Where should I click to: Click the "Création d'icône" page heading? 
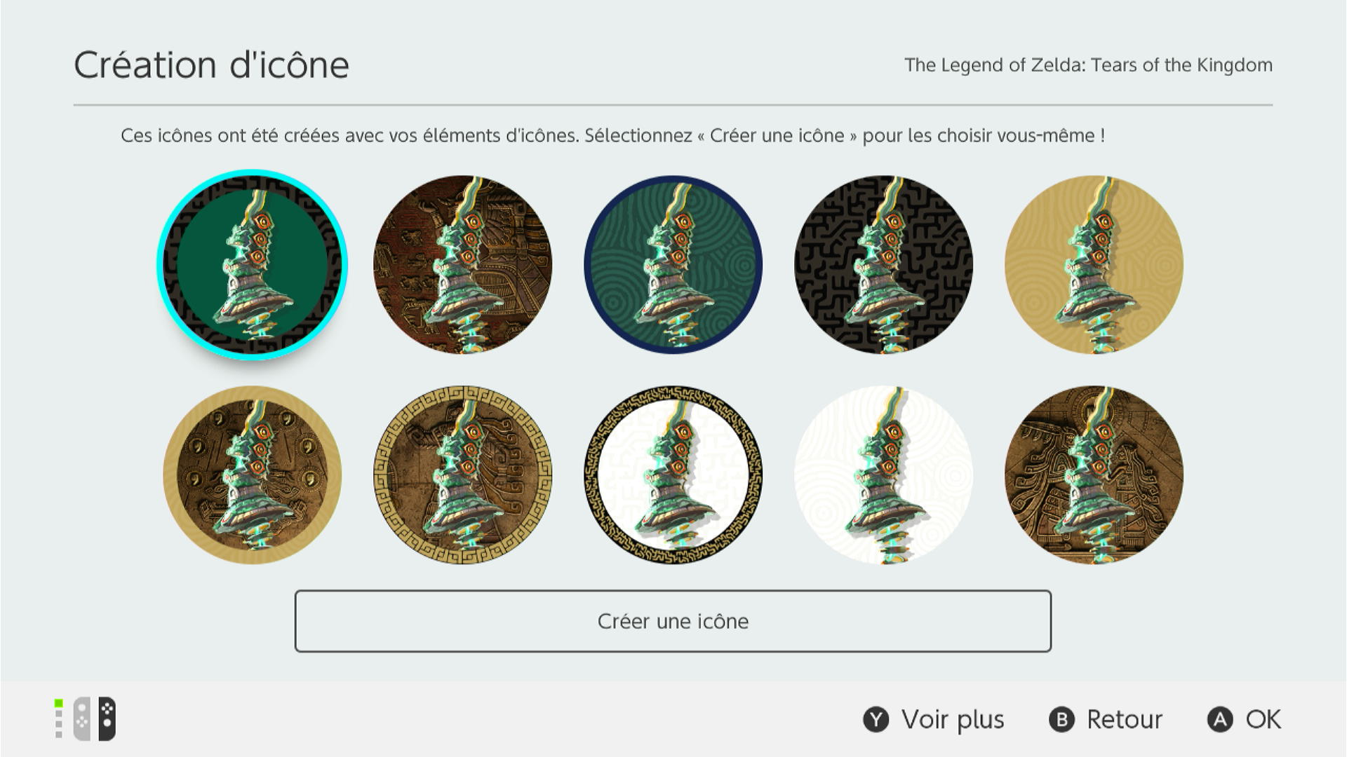[211, 65]
